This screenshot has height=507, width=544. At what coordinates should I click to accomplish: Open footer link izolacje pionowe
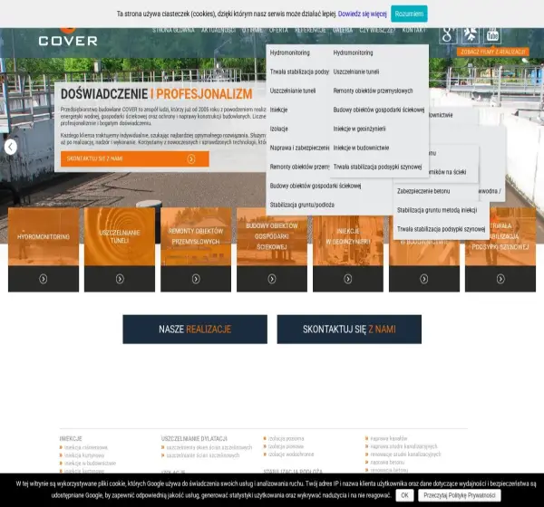tap(286, 446)
